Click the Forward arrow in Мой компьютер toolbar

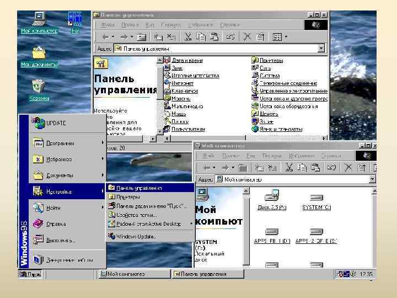pyautogui.click(x=225, y=168)
